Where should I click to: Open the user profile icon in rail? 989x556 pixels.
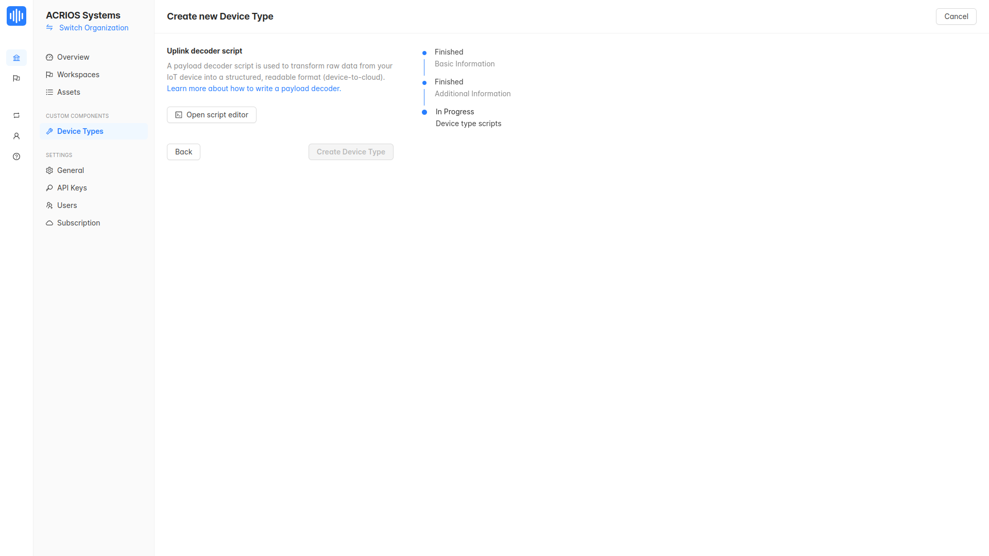coord(16,136)
